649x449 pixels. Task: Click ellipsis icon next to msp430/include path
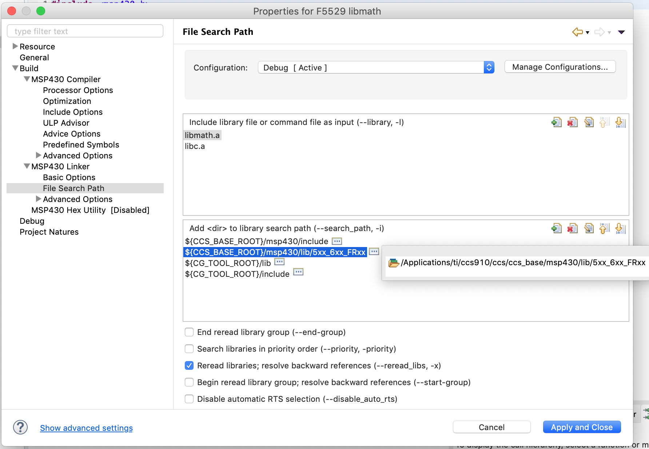click(x=337, y=241)
